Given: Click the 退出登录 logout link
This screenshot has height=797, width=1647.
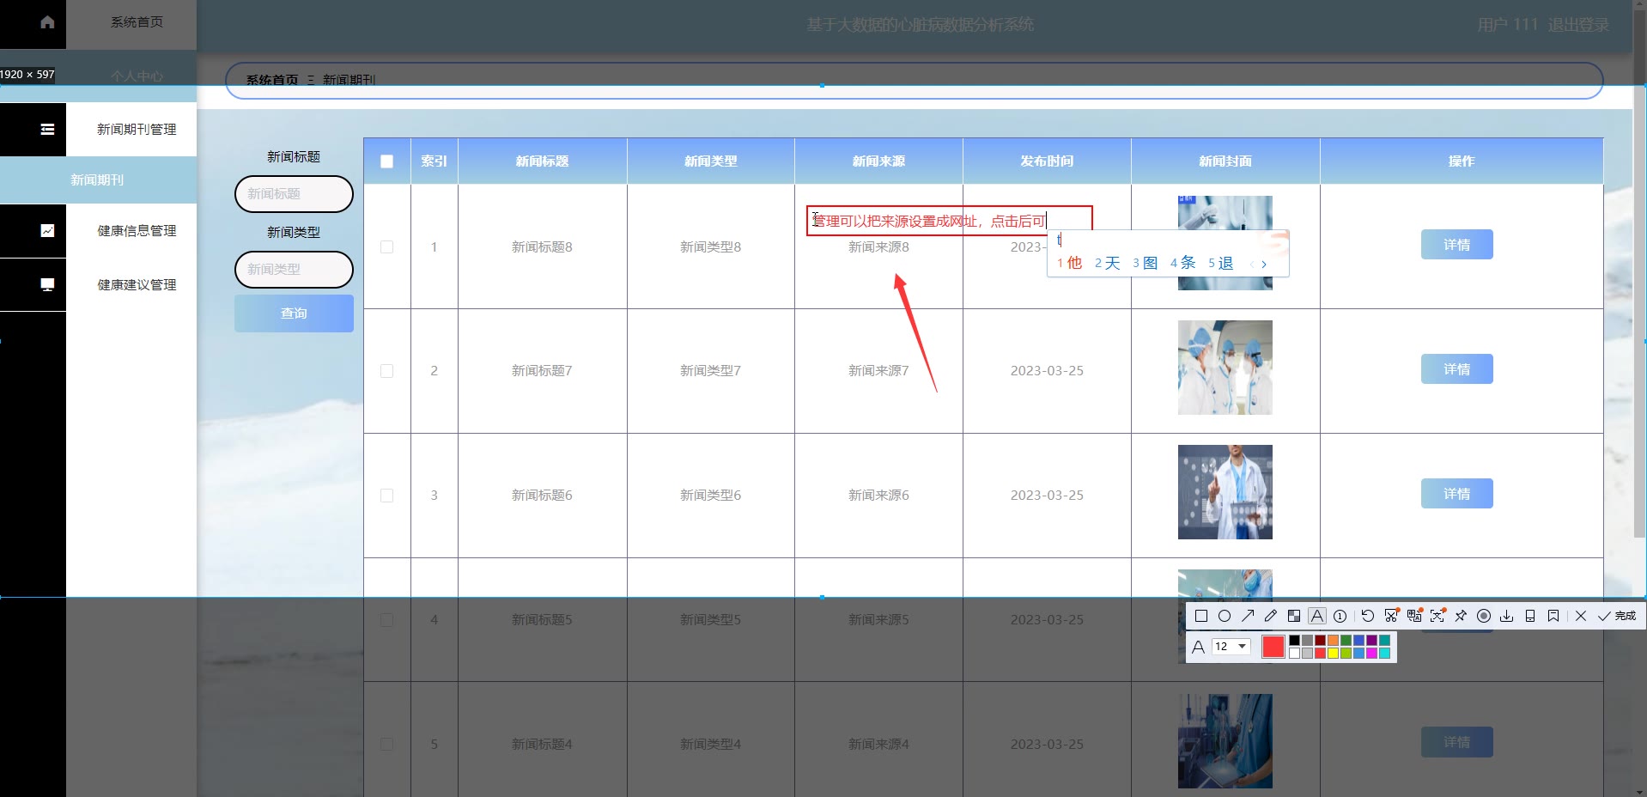Looking at the screenshot, I should pyautogui.click(x=1578, y=25).
